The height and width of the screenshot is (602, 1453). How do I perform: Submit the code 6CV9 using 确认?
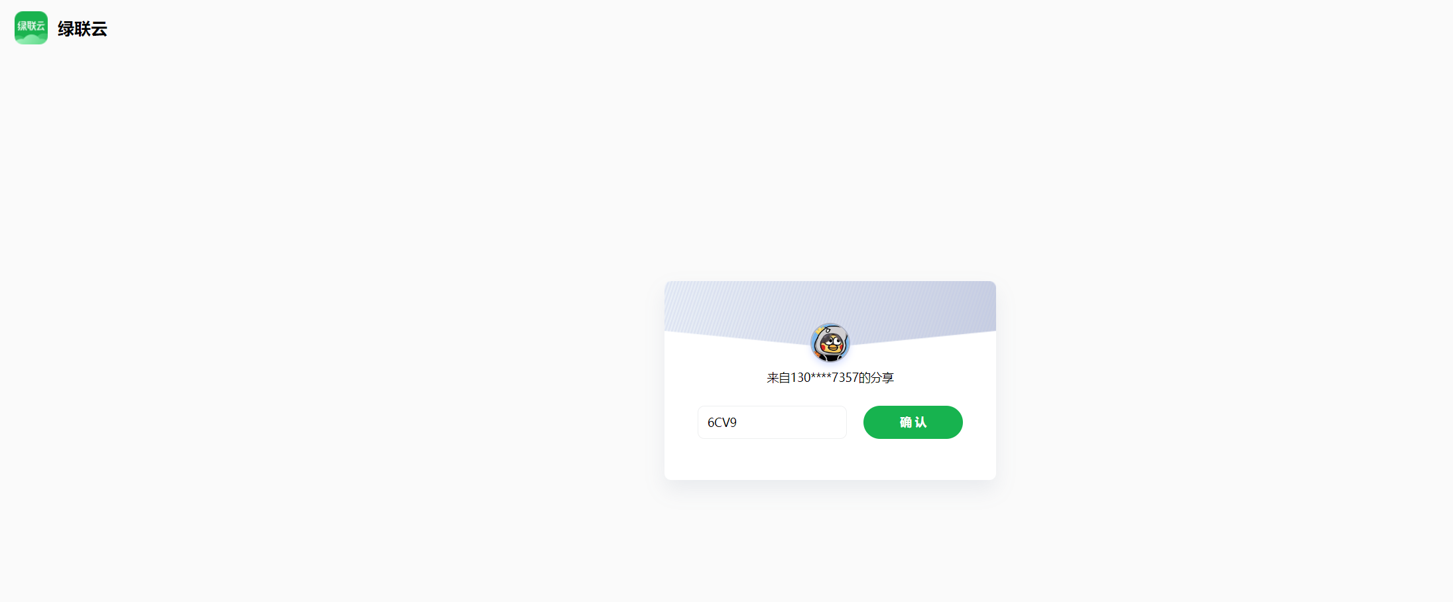point(913,422)
